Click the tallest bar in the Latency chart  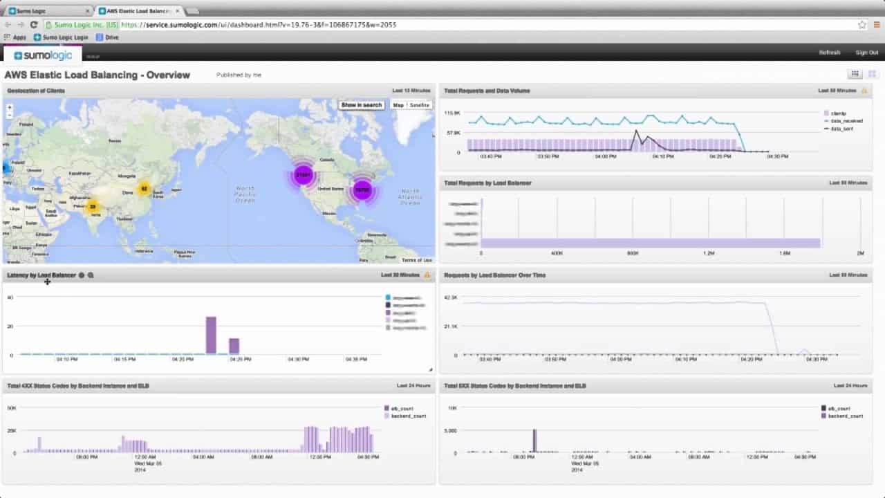(211, 335)
